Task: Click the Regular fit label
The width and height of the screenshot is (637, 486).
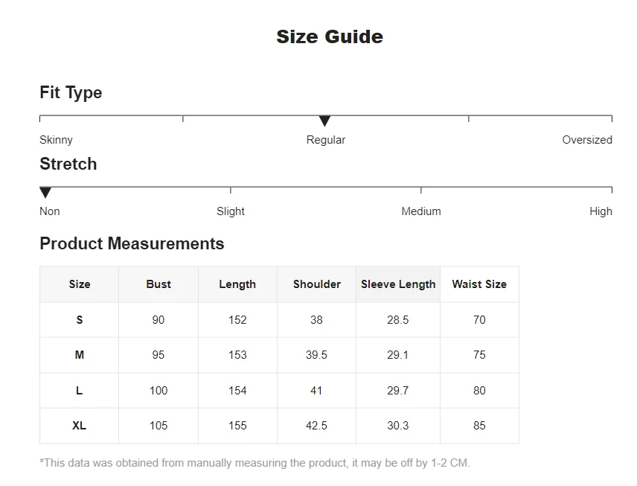Action: tap(326, 140)
